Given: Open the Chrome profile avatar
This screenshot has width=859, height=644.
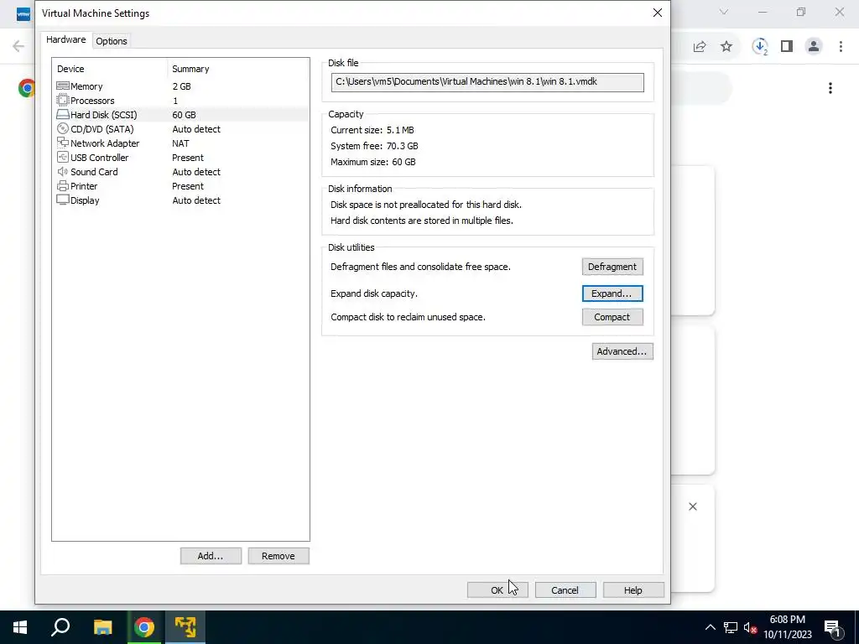Looking at the screenshot, I should click(814, 47).
